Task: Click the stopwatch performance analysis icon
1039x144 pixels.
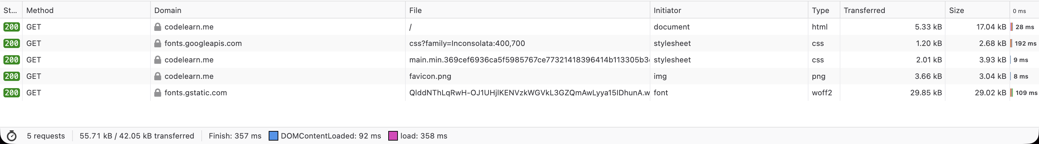Action: [x=12, y=136]
